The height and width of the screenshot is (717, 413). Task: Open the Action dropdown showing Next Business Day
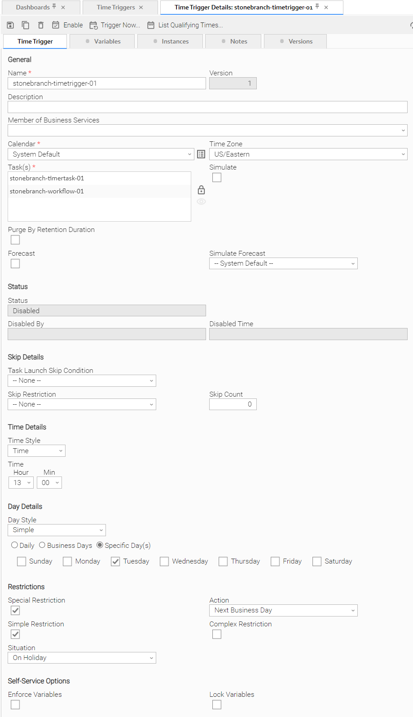(283, 610)
